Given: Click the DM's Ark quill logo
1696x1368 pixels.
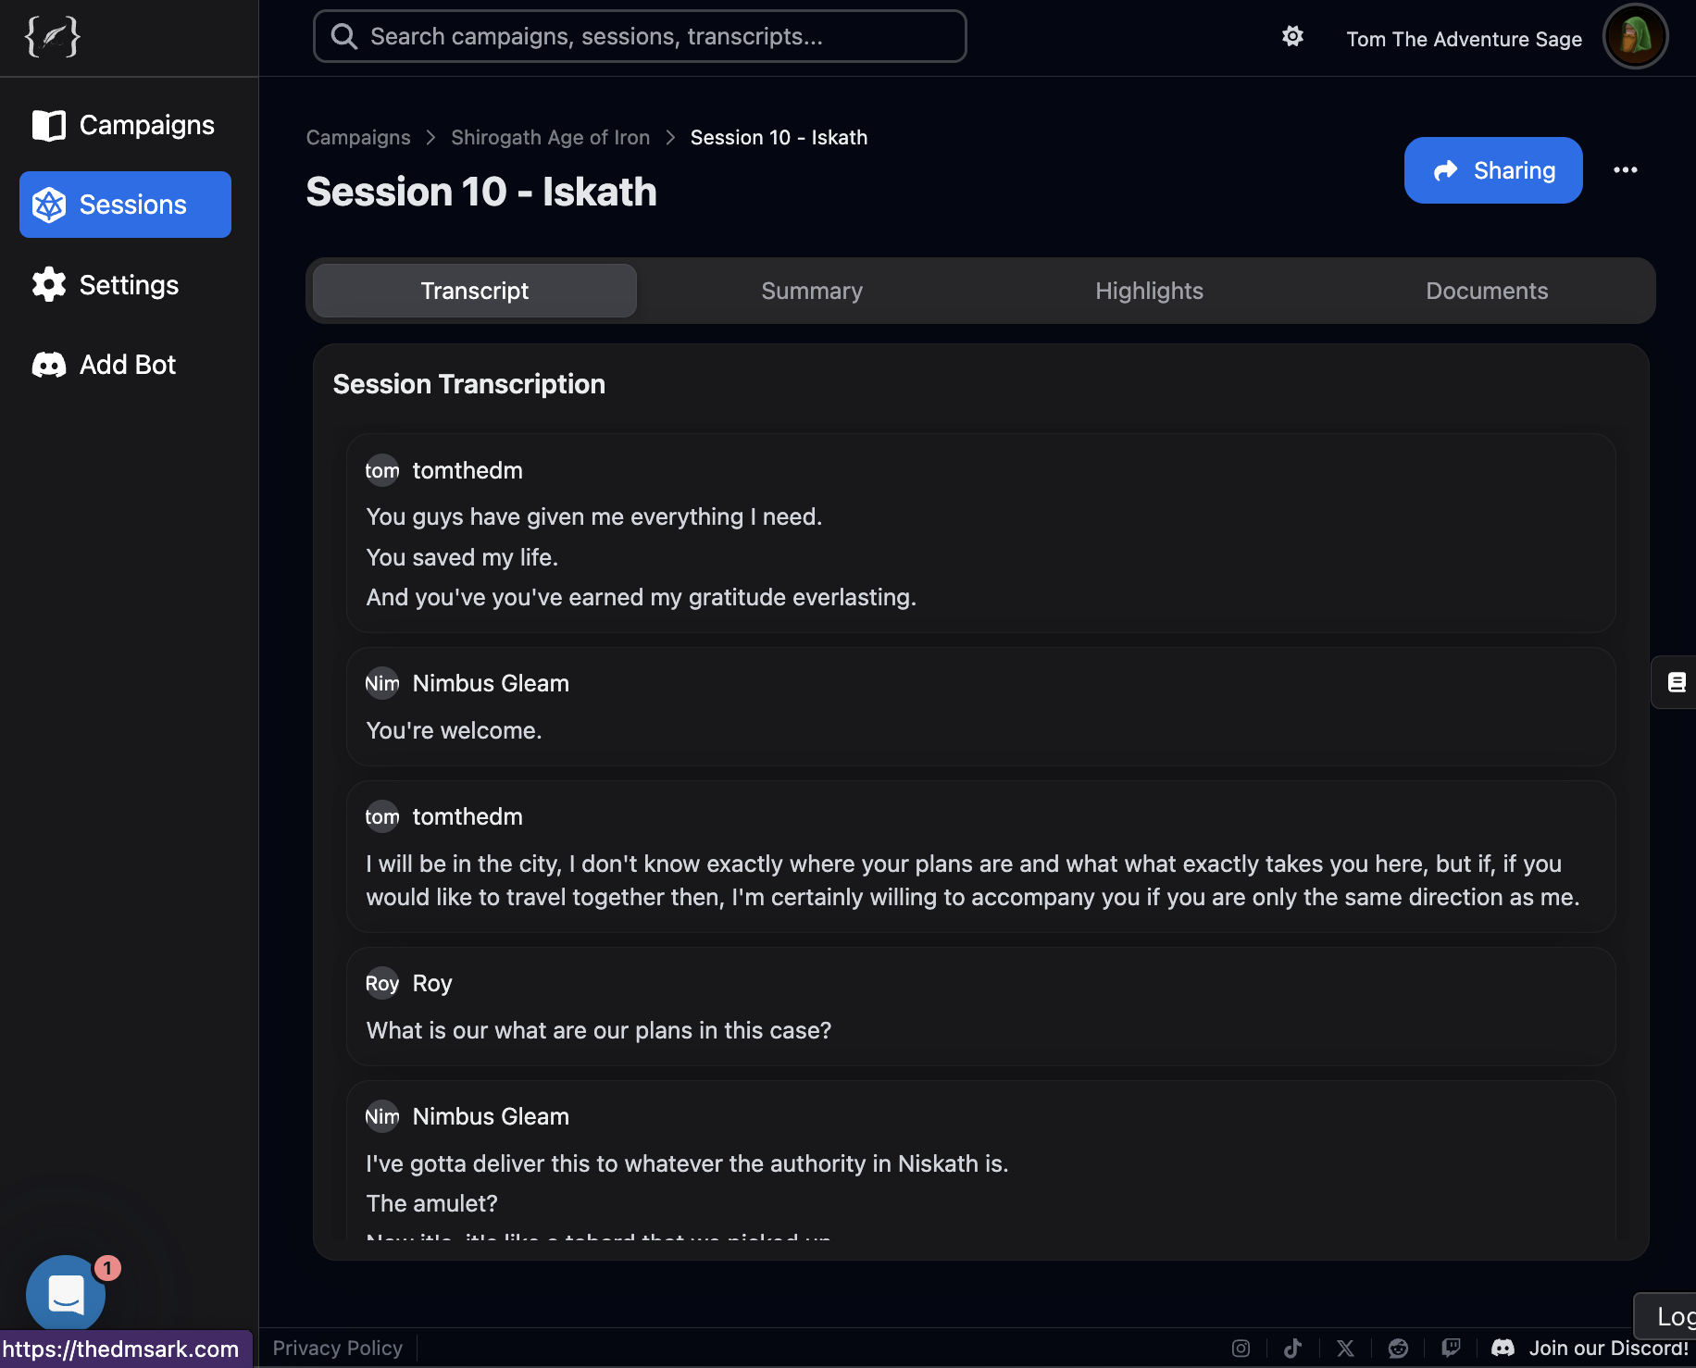Looking at the screenshot, I should point(52,37).
